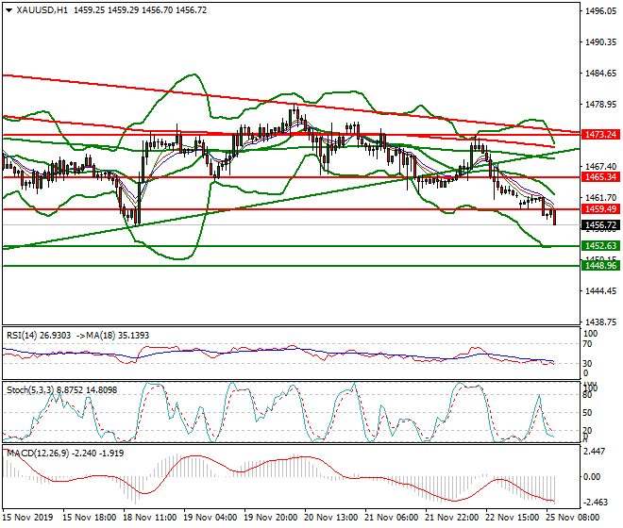This screenshot has height=528, width=623.
Task: Click the MACD 2.447 scale value
Action: point(596,452)
